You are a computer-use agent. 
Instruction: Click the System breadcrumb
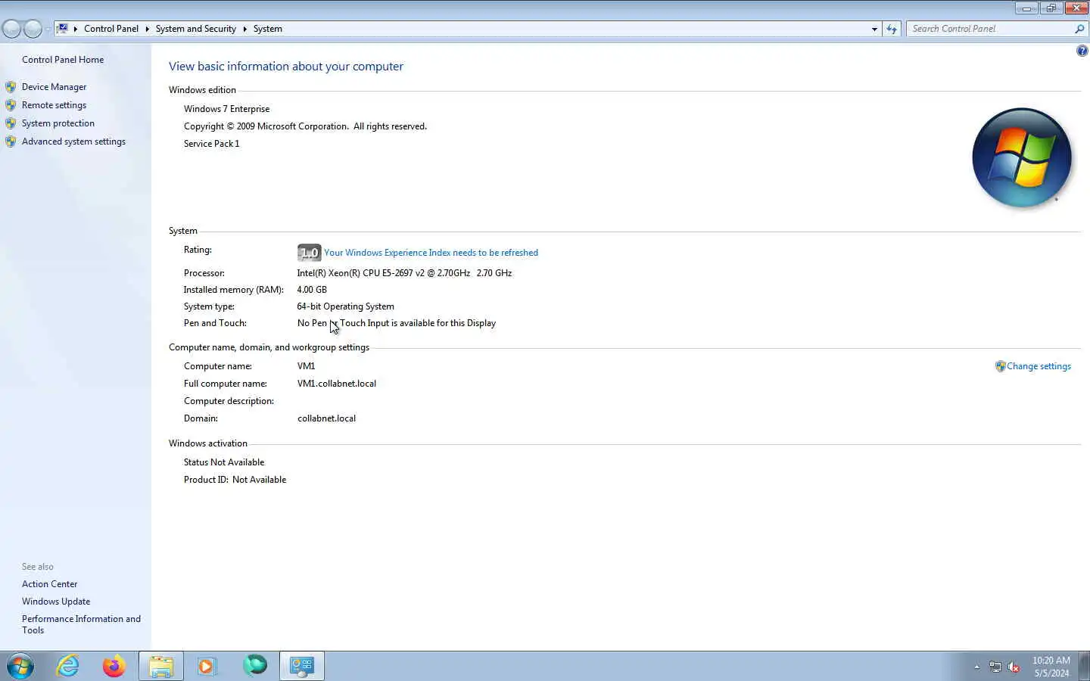click(x=267, y=29)
